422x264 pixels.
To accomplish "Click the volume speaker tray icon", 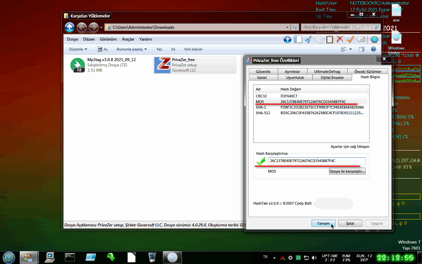I will (x=314, y=257).
